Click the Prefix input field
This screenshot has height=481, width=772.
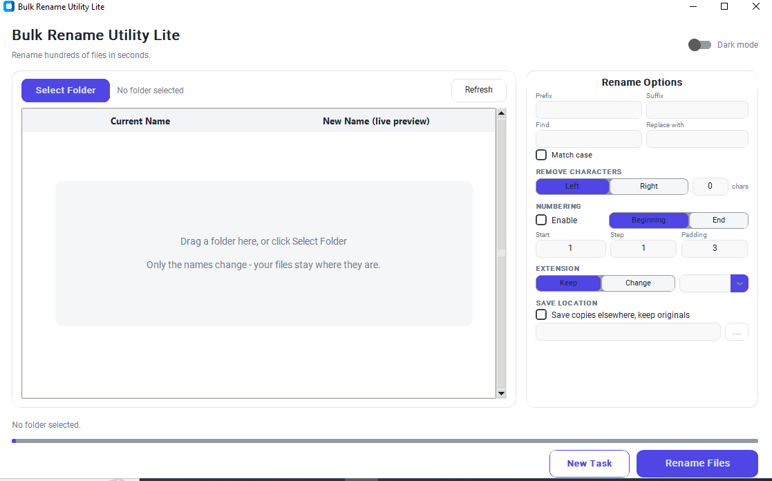588,110
